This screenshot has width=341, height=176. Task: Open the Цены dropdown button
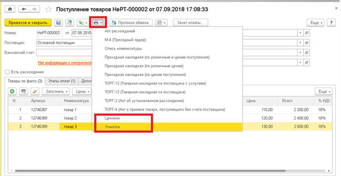pos(82,91)
